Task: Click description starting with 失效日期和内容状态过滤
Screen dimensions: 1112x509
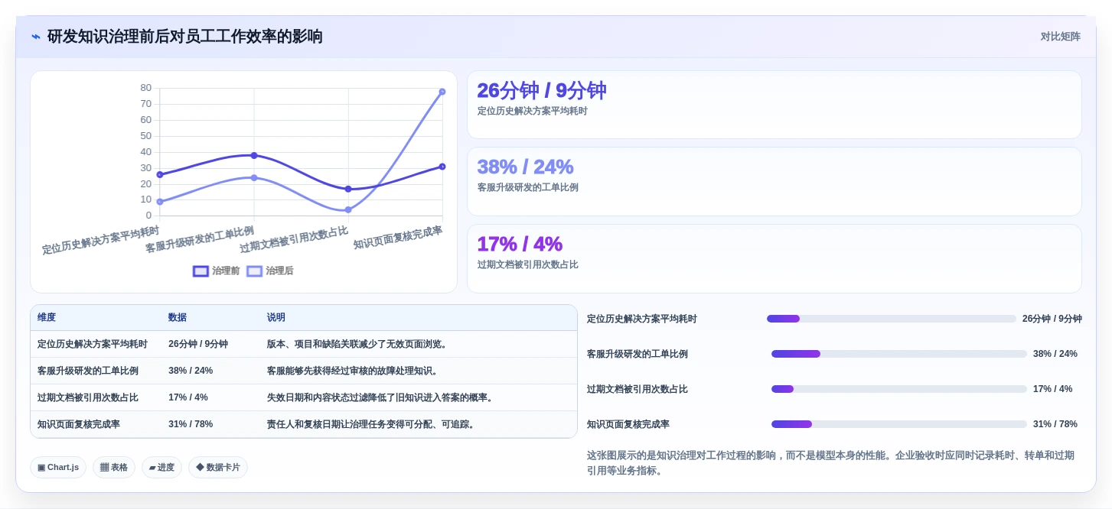Action: pos(382,397)
